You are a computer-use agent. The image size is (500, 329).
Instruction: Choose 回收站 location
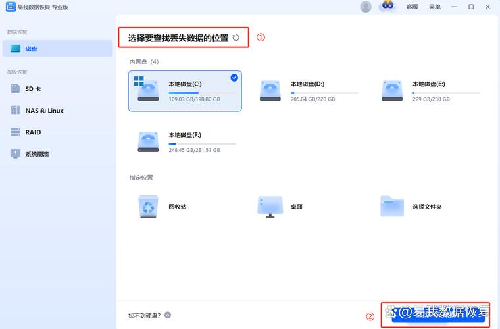coord(185,207)
